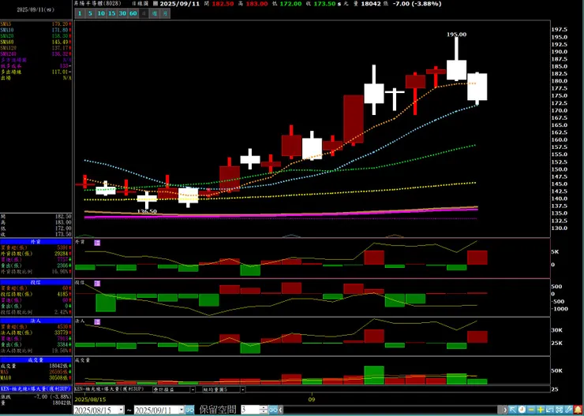584x416 pixels.
Task: Select the blue 法人 panel header
Action: (x=36, y=321)
